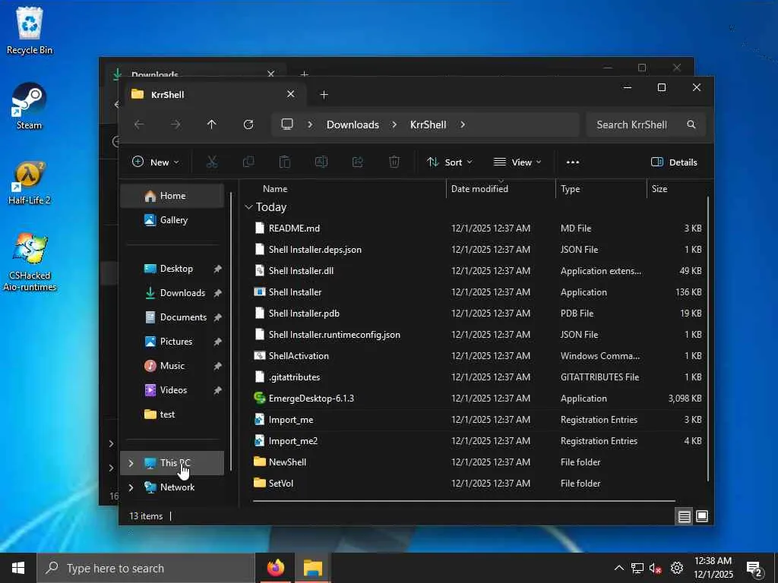The width and height of the screenshot is (778, 583).
Task: Click the taskbar search box
Action: tap(146, 568)
